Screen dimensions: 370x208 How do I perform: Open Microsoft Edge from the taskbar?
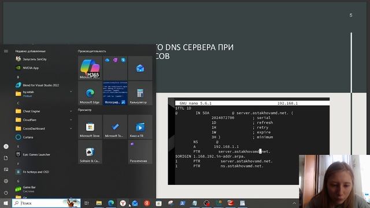pos(111,203)
